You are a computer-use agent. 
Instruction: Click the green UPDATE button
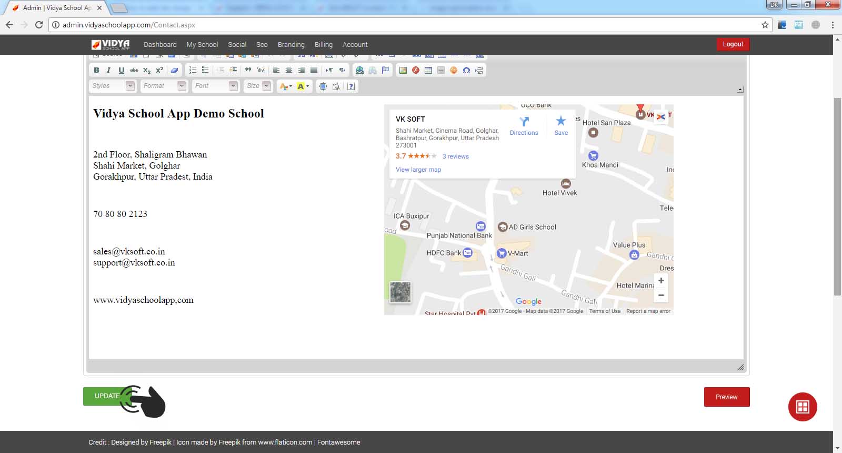107,396
